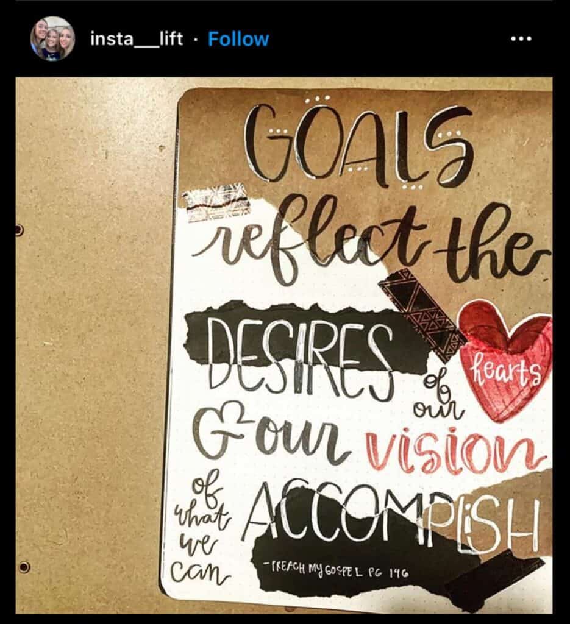570x624 pixels.
Task: Open the insta__lift profile picture
Action: (52, 38)
